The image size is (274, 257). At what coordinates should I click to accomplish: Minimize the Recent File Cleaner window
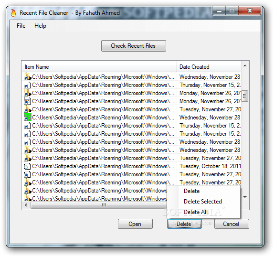click(x=219, y=11)
